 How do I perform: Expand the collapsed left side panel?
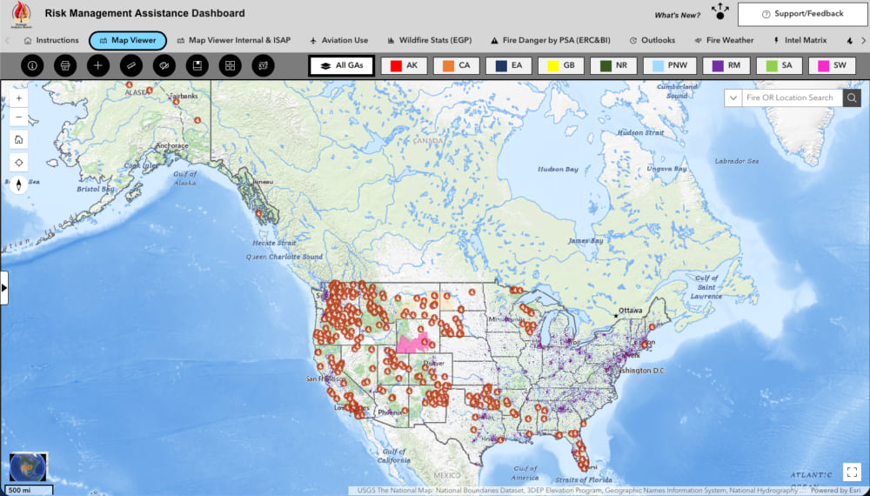(x=4, y=287)
